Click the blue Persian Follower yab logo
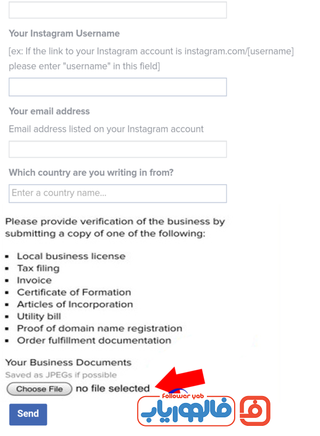 coord(186,411)
